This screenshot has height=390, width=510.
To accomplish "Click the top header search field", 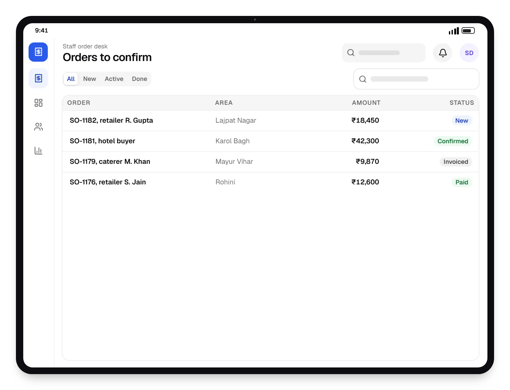I will 384,53.
